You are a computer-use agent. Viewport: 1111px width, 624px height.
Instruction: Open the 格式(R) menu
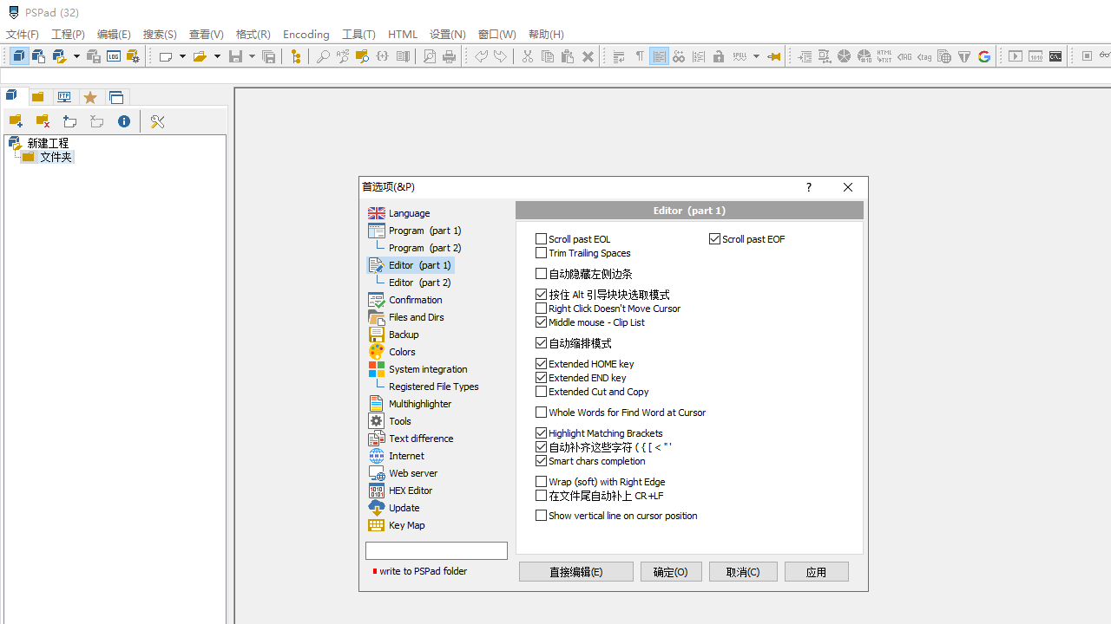pyautogui.click(x=253, y=35)
